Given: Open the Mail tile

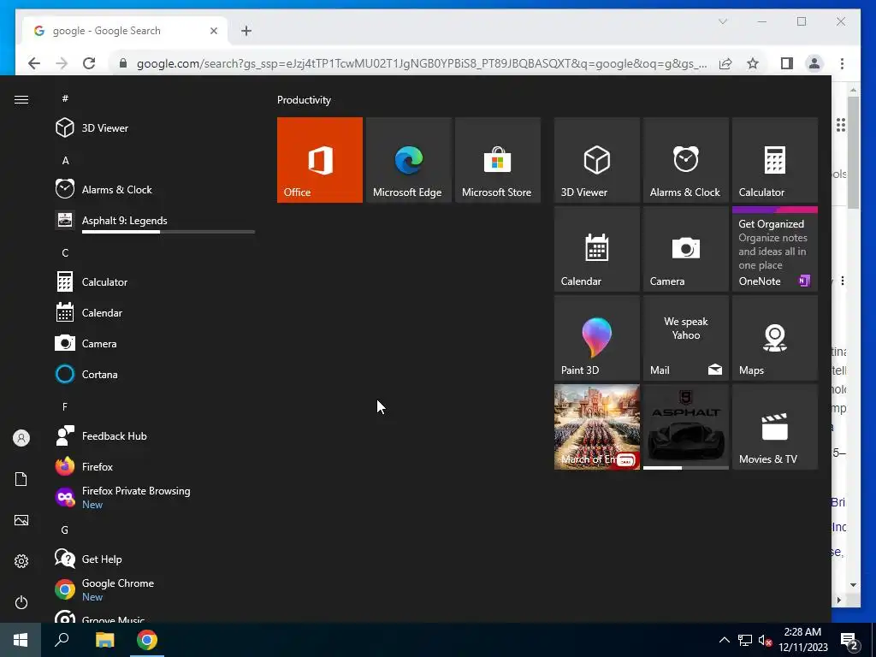Looking at the screenshot, I should 686,338.
